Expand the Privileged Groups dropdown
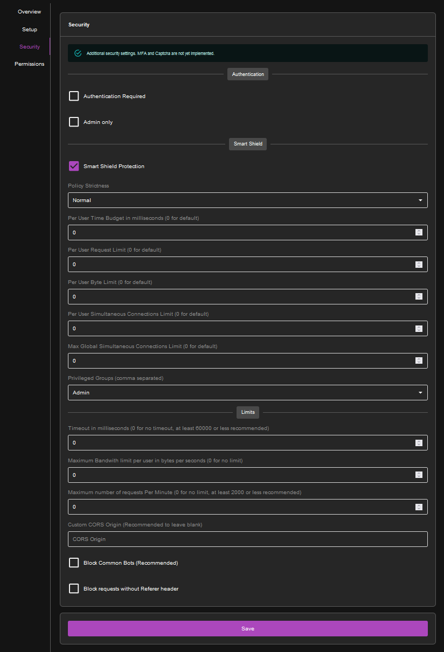The height and width of the screenshot is (652, 444). (x=248, y=392)
